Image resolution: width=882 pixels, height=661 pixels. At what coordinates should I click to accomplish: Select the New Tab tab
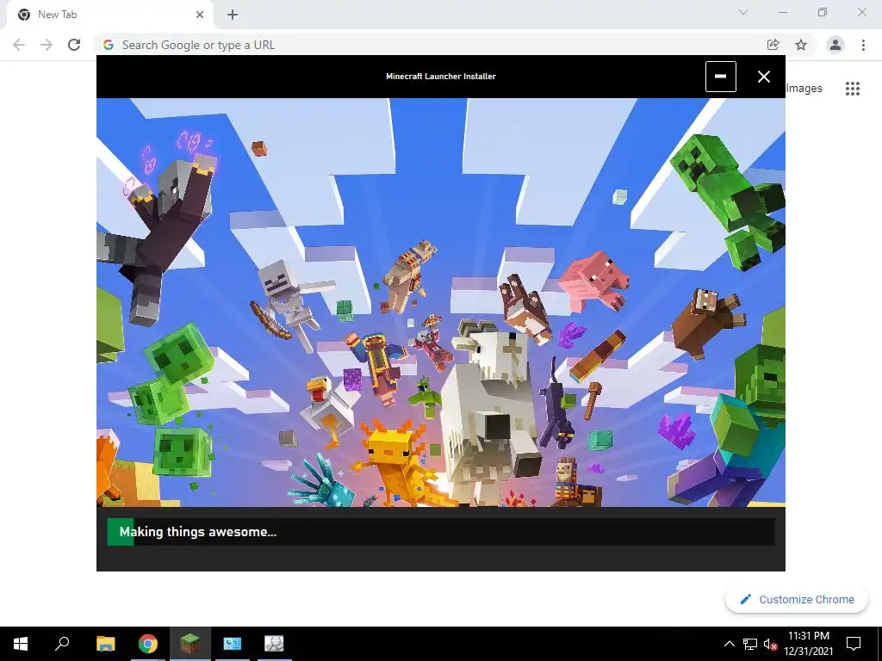point(110,15)
